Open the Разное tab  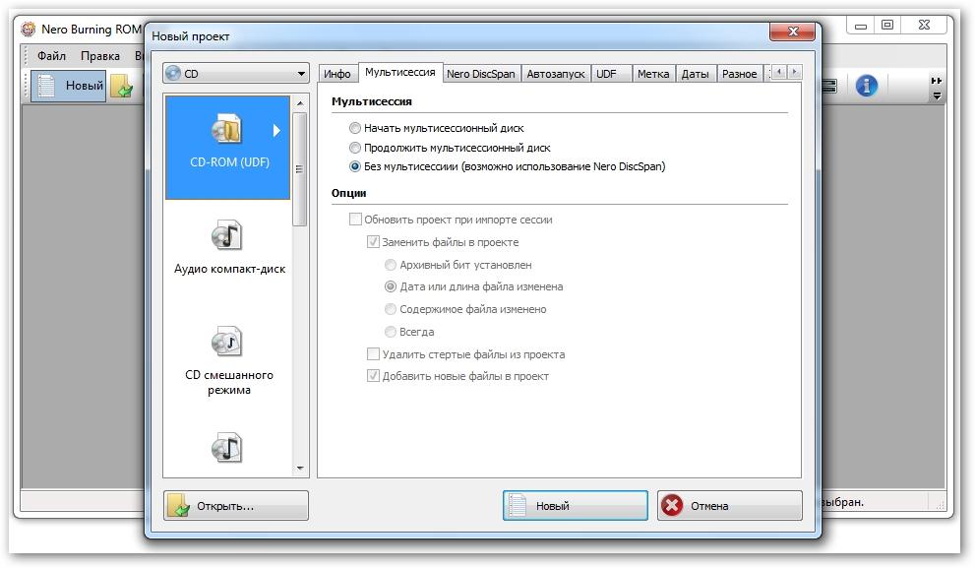[x=739, y=74]
